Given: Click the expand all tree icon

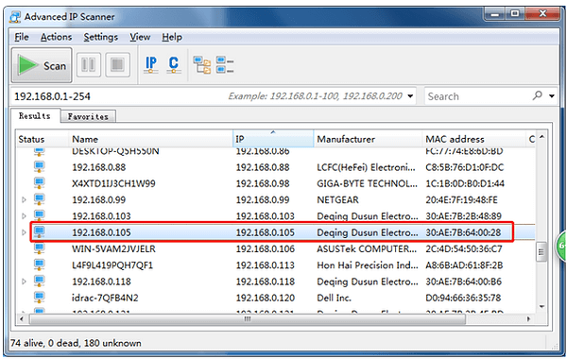Looking at the screenshot, I should (x=202, y=65).
